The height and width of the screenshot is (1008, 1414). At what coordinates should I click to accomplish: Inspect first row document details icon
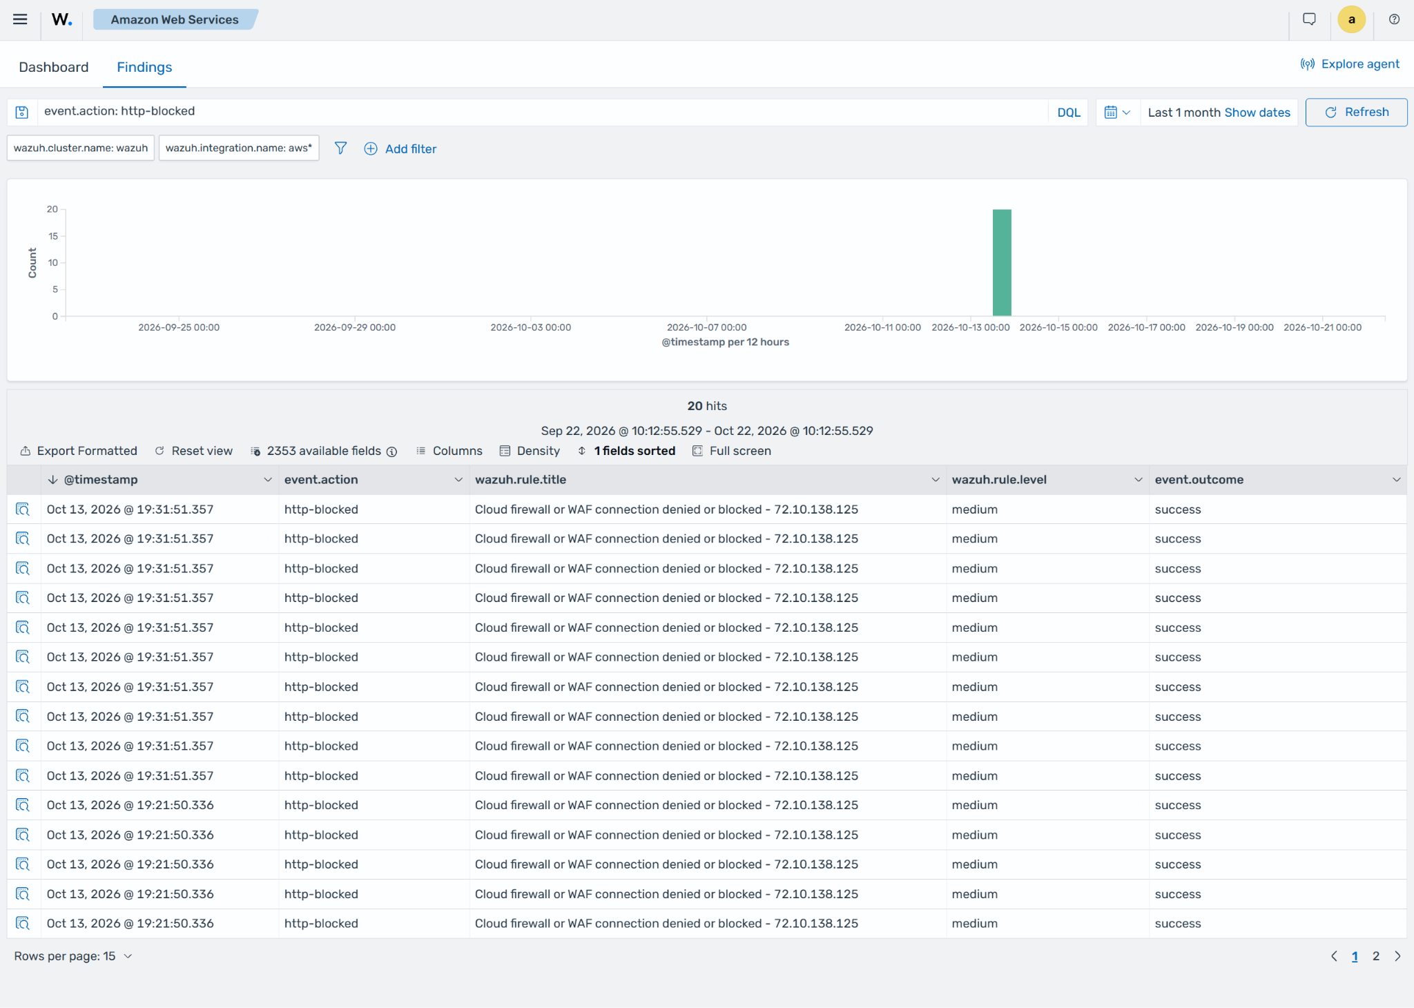coord(23,510)
